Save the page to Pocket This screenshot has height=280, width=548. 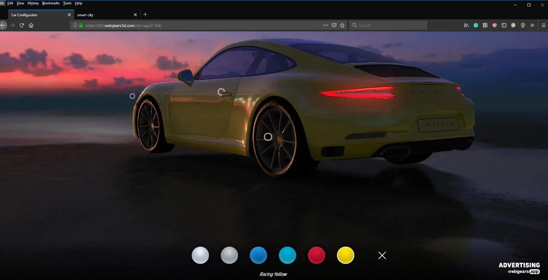334,25
